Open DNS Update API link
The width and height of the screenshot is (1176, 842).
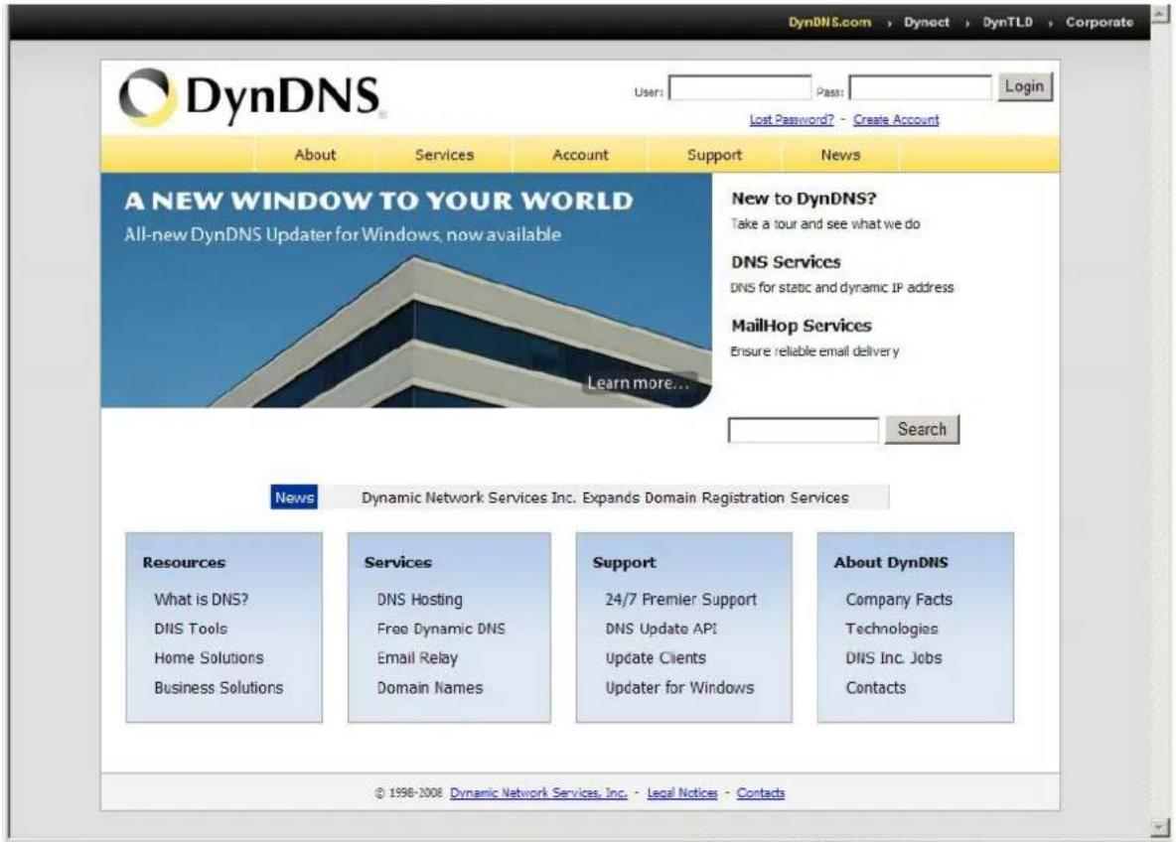[661, 629]
